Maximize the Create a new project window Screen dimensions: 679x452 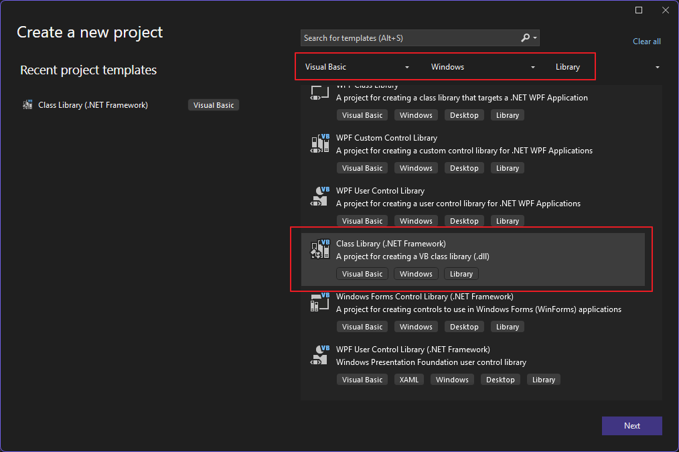click(639, 10)
